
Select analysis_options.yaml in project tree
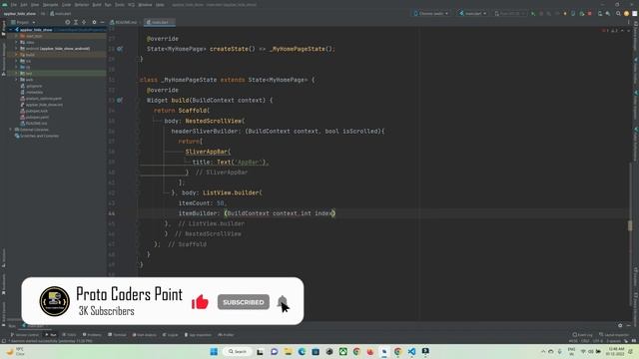41,99
